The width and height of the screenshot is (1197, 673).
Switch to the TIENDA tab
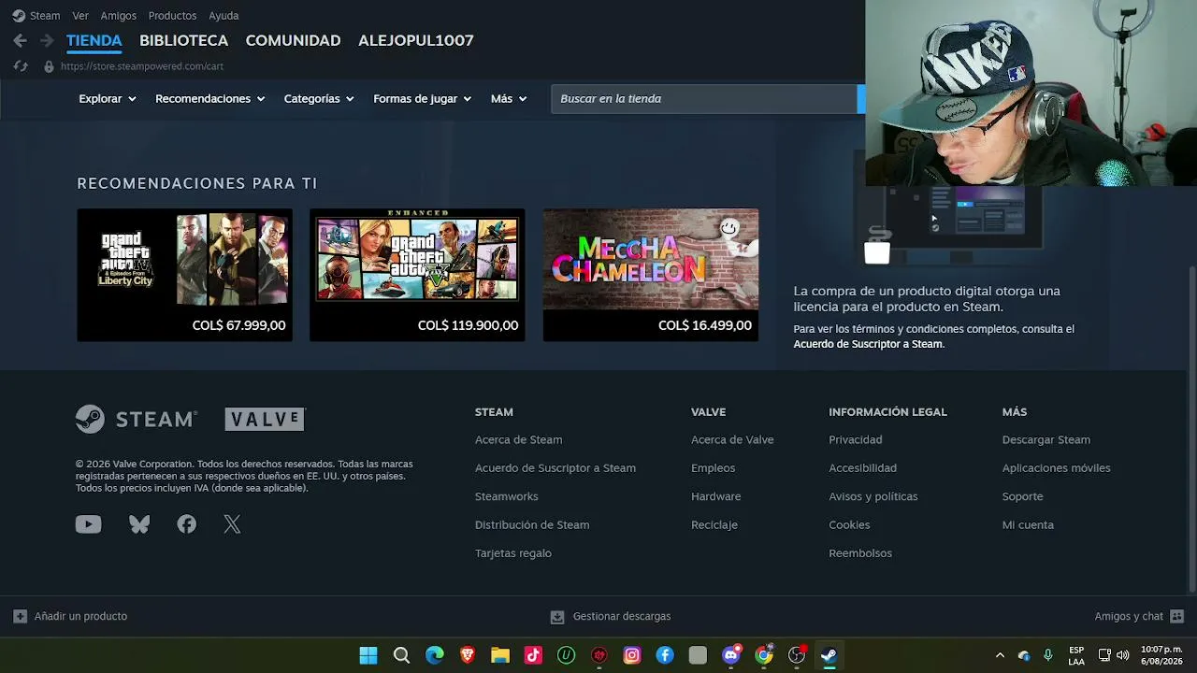[x=94, y=40]
